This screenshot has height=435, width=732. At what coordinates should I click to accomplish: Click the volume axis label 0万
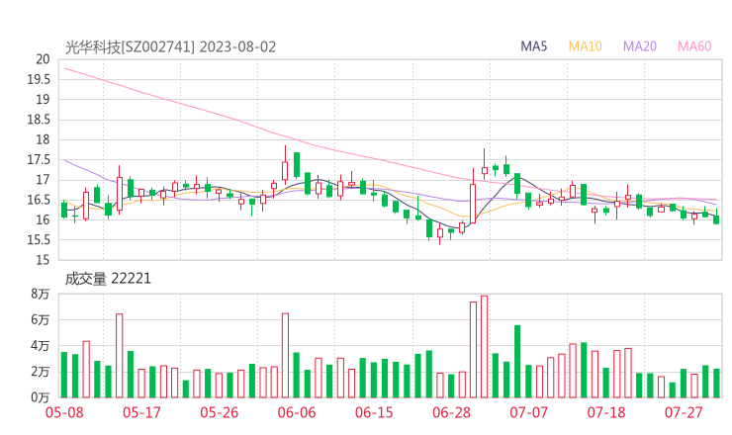click(41, 397)
